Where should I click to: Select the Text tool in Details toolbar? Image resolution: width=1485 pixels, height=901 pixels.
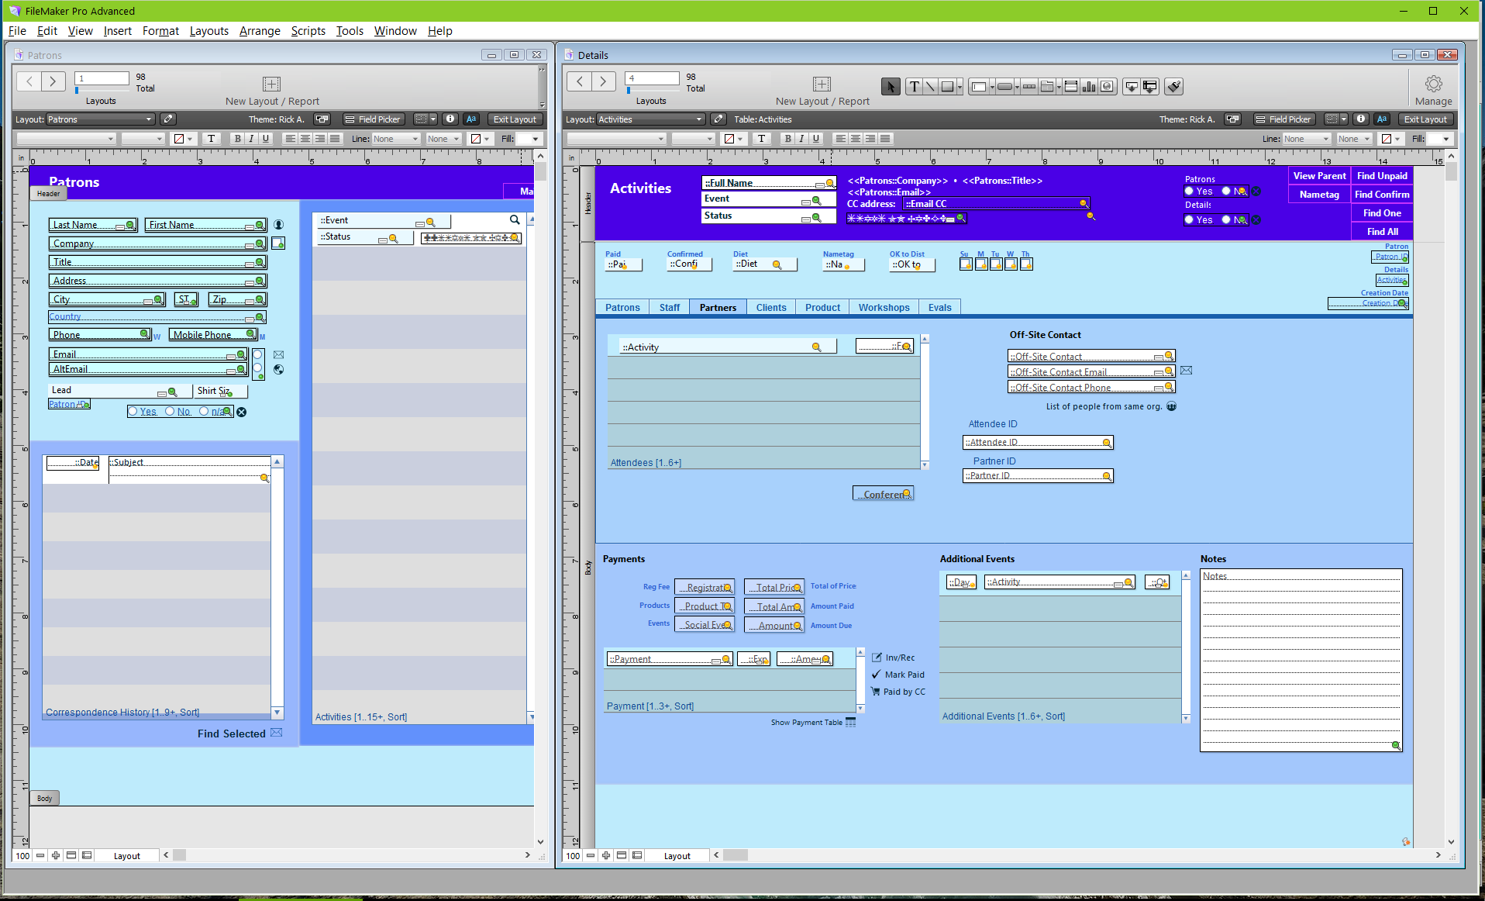click(x=915, y=87)
